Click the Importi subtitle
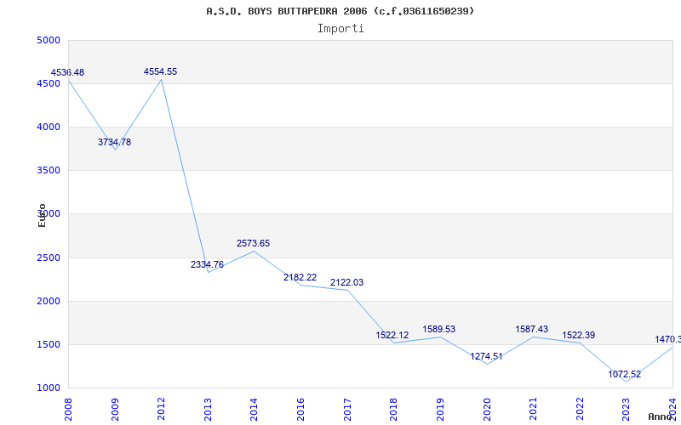 point(340,29)
